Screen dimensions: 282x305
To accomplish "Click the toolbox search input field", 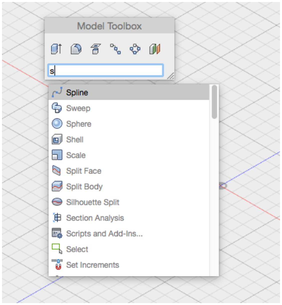I will tap(105, 70).
